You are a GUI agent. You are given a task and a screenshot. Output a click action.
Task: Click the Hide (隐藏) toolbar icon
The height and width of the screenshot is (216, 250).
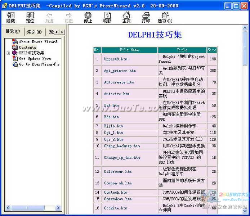click(x=10, y=17)
